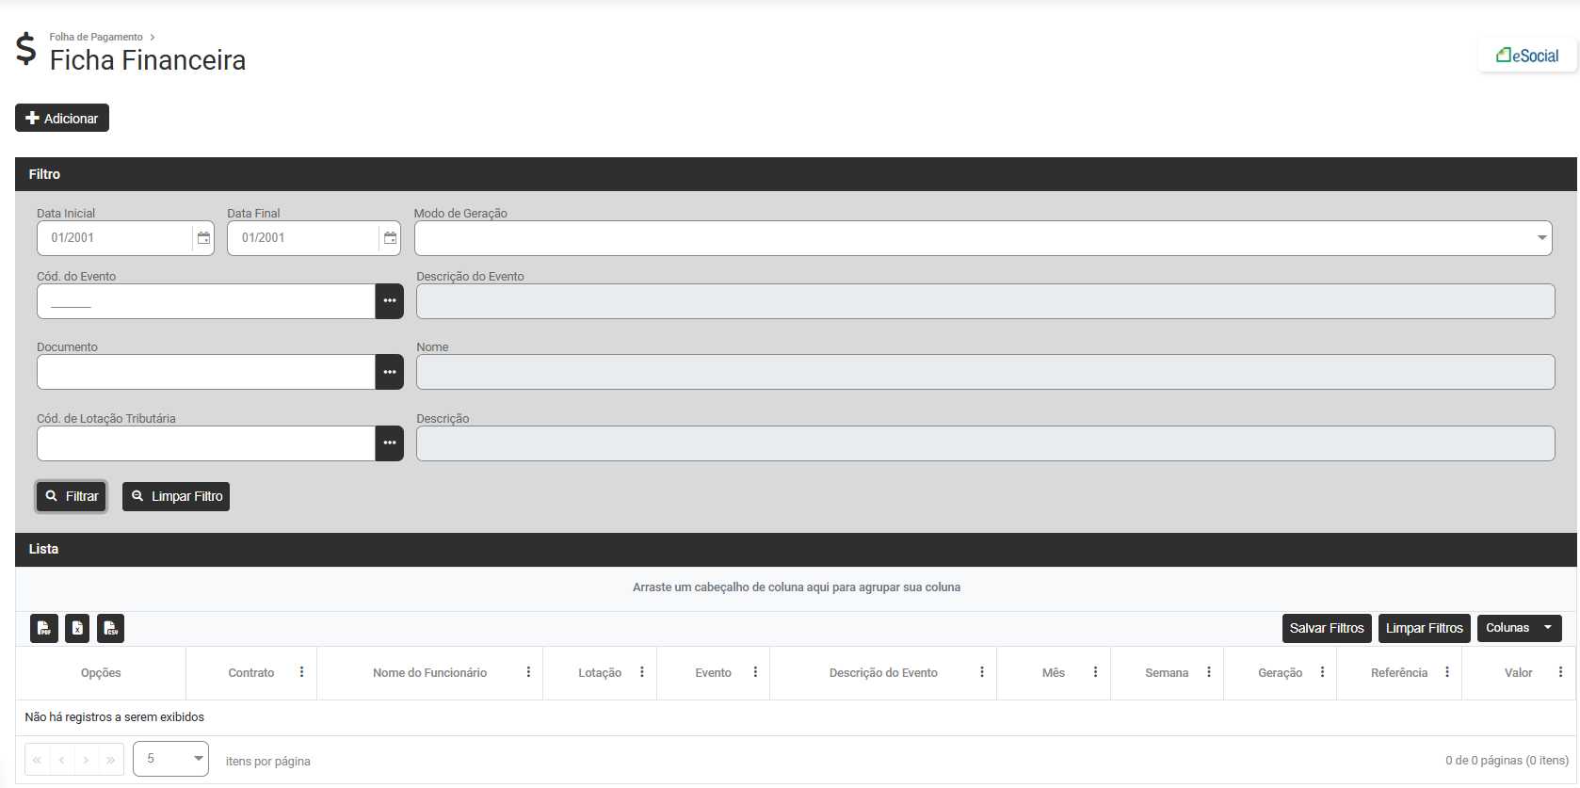Open Semana column options menu
The height and width of the screenshot is (788, 1580).
click(x=1209, y=672)
